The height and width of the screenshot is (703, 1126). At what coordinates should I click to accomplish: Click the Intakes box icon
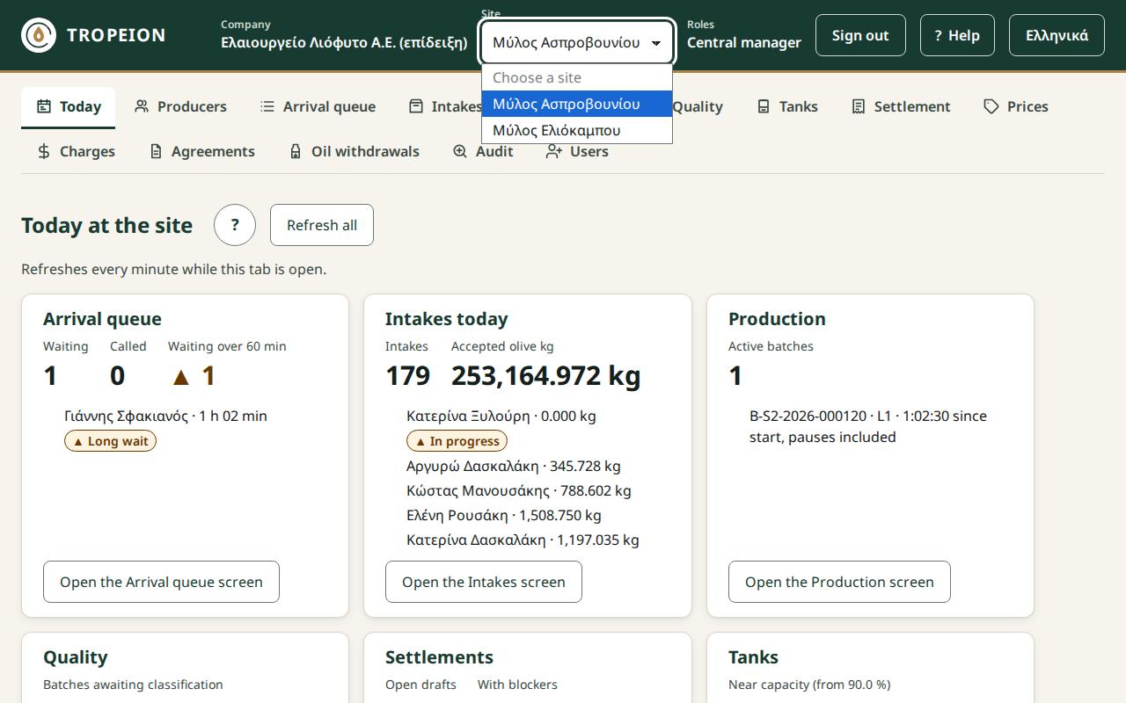pyautogui.click(x=416, y=106)
